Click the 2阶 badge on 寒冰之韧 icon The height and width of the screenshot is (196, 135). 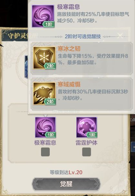pos(50,66)
